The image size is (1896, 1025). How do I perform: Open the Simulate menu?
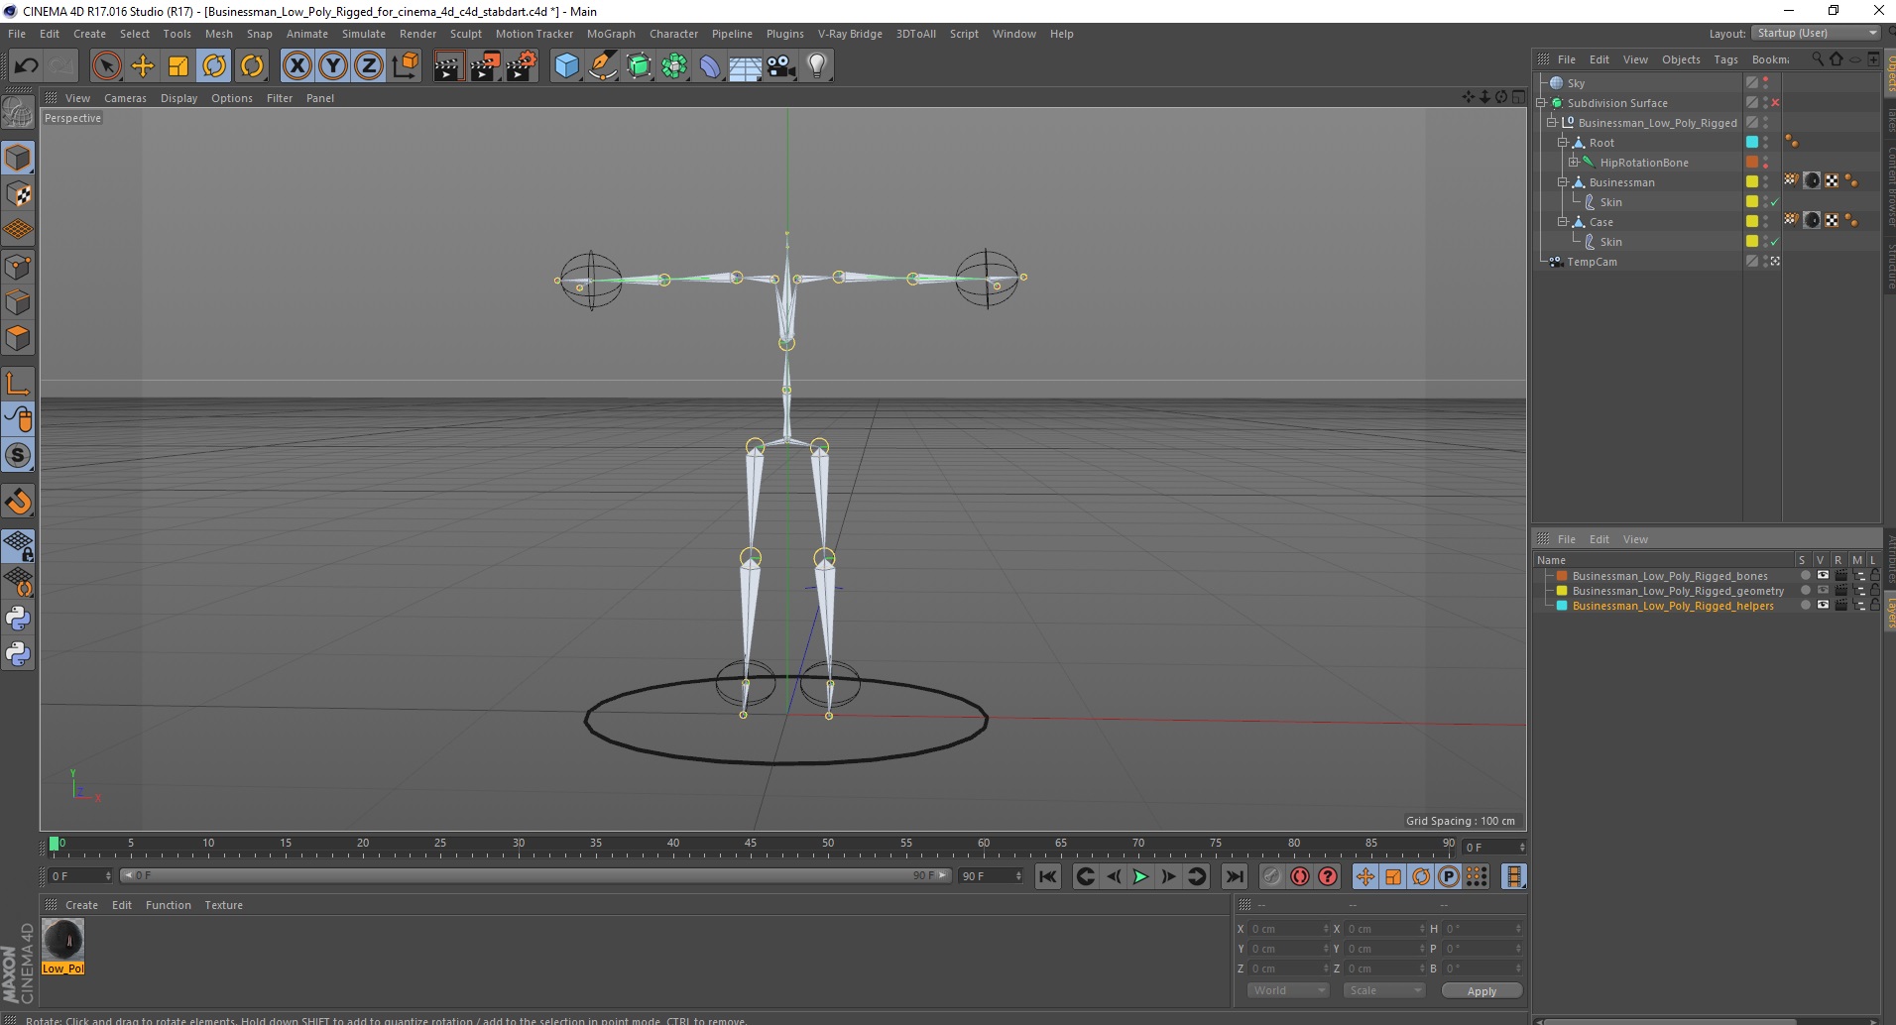click(x=364, y=34)
